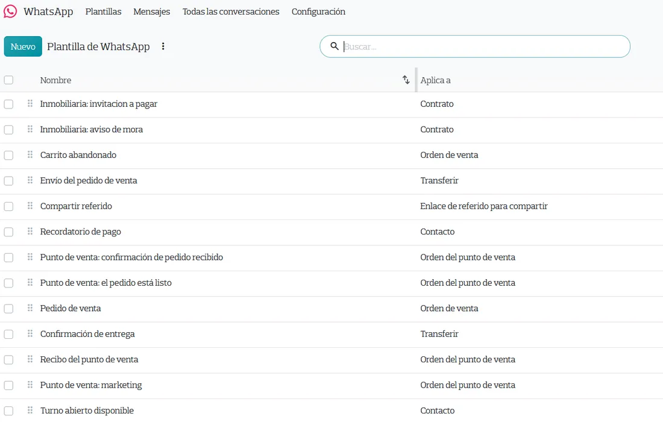Click Orden de venta in Carrito abandonado row
Viewport: 663px width, 422px height.
click(x=449, y=155)
